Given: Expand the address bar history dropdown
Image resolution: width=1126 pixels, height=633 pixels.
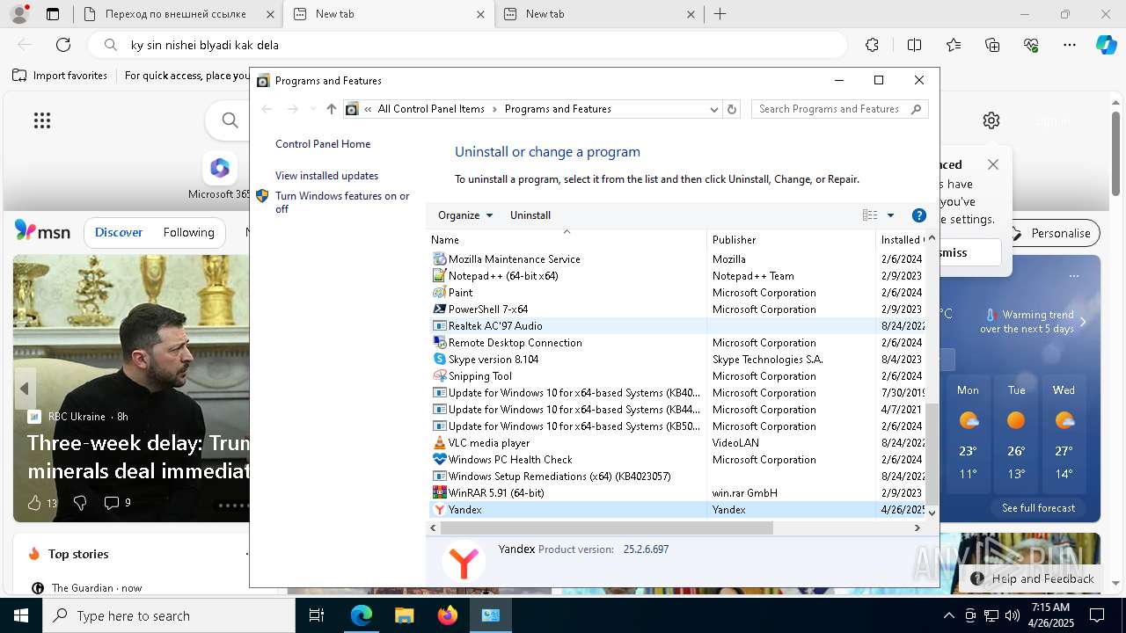Looking at the screenshot, I should tap(714, 109).
